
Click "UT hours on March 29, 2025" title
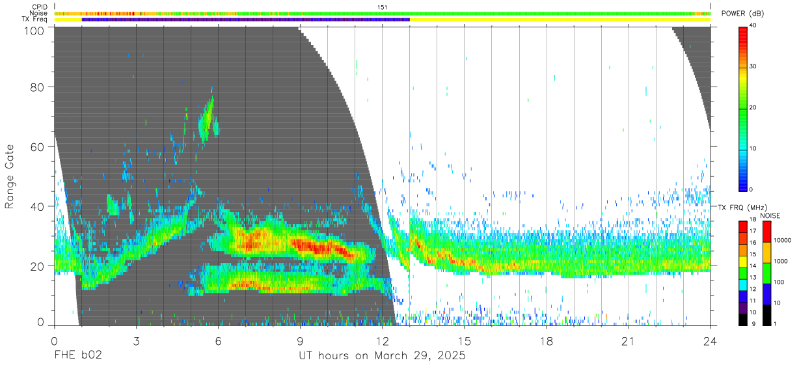point(382,357)
